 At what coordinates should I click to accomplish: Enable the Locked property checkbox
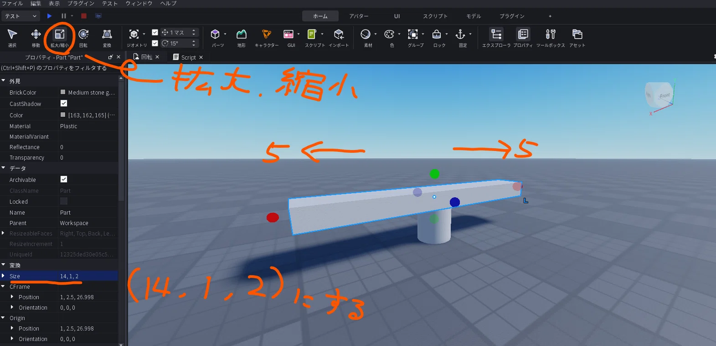[x=64, y=201]
